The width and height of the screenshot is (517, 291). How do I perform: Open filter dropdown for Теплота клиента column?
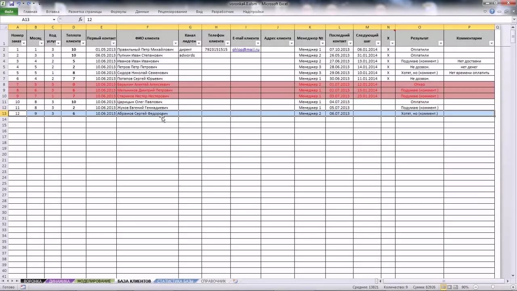click(83, 43)
